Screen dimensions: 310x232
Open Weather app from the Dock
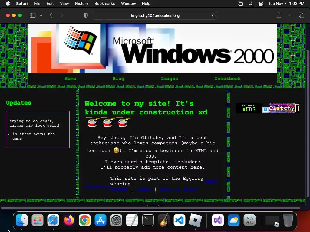pos(234,220)
